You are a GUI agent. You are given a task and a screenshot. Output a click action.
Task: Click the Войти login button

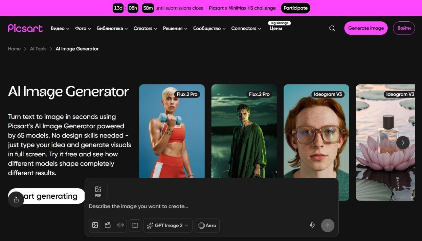[x=404, y=28]
